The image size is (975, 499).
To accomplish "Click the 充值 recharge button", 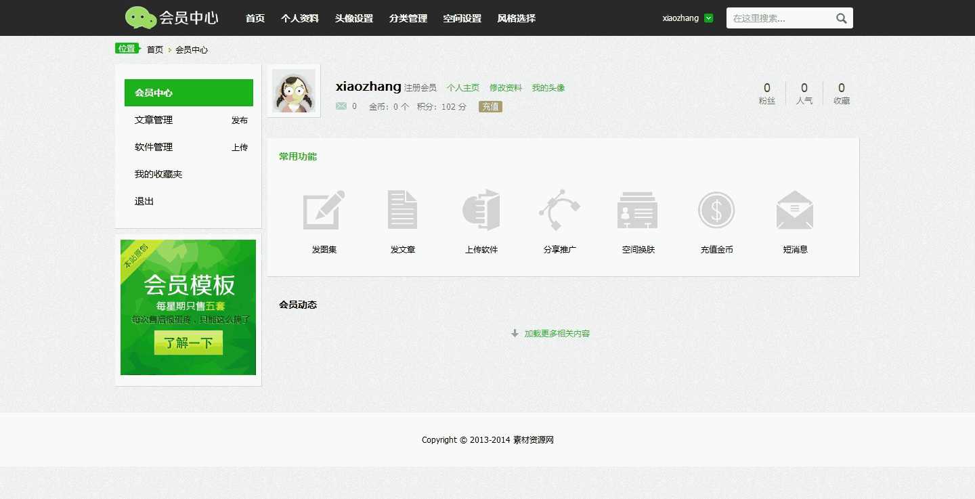I will tap(490, 106).
